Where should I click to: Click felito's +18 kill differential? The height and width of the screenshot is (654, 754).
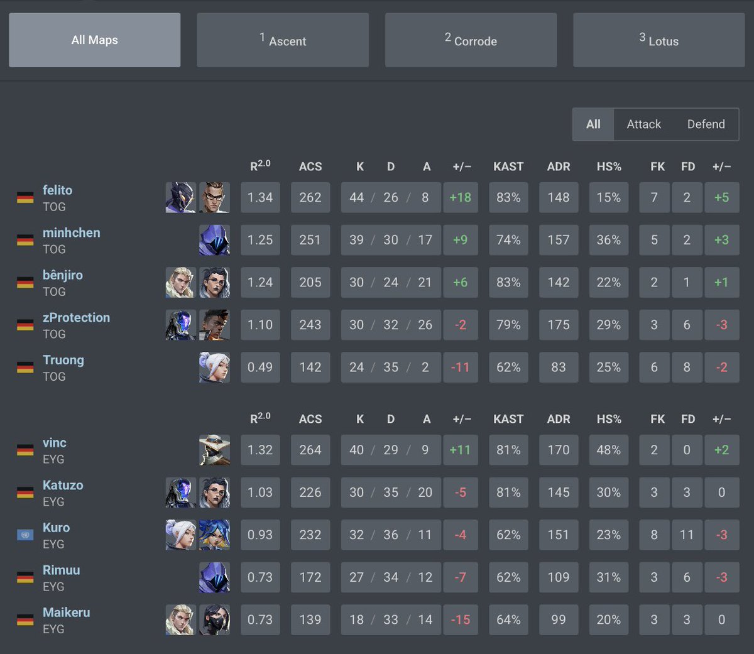(461, 197)
